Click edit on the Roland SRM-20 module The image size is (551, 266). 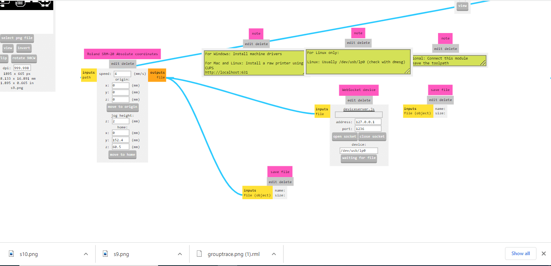115,64
